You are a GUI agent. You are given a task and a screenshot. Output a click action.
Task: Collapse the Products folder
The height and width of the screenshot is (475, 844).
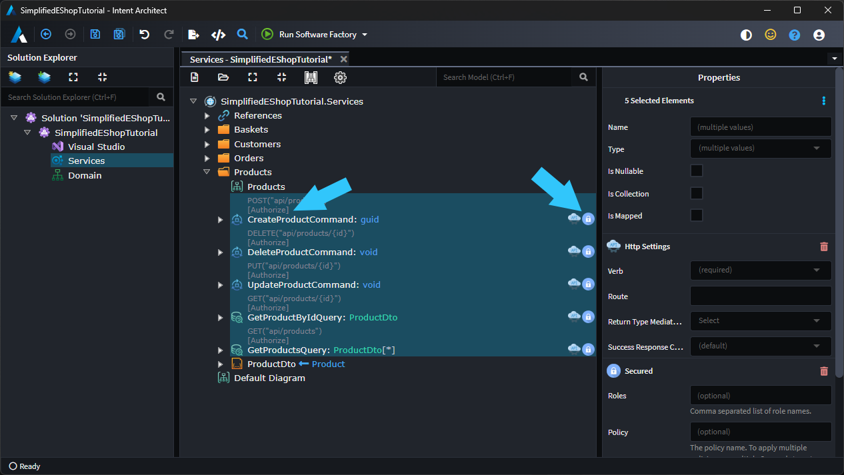[x=207, y=172]
